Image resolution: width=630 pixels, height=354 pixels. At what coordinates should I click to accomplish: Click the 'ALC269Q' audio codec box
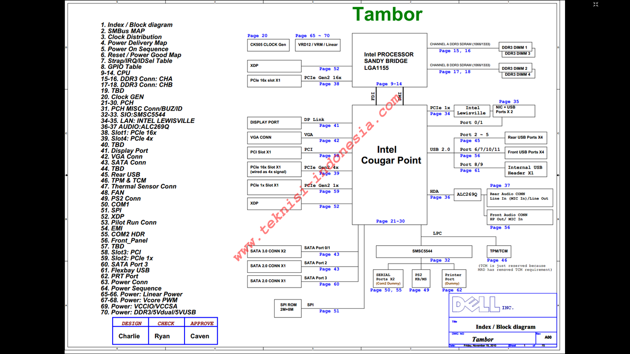click(467, 194)
